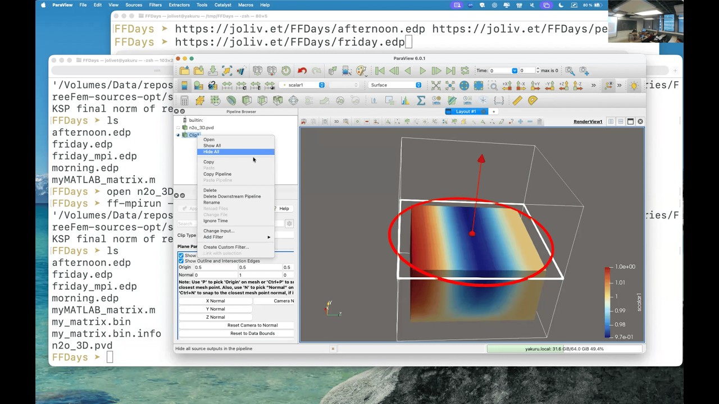Expand the Add Filter submenu
The height and width of the screenshot is (404, 719).
pyautogui.click(x=236, y=237)
